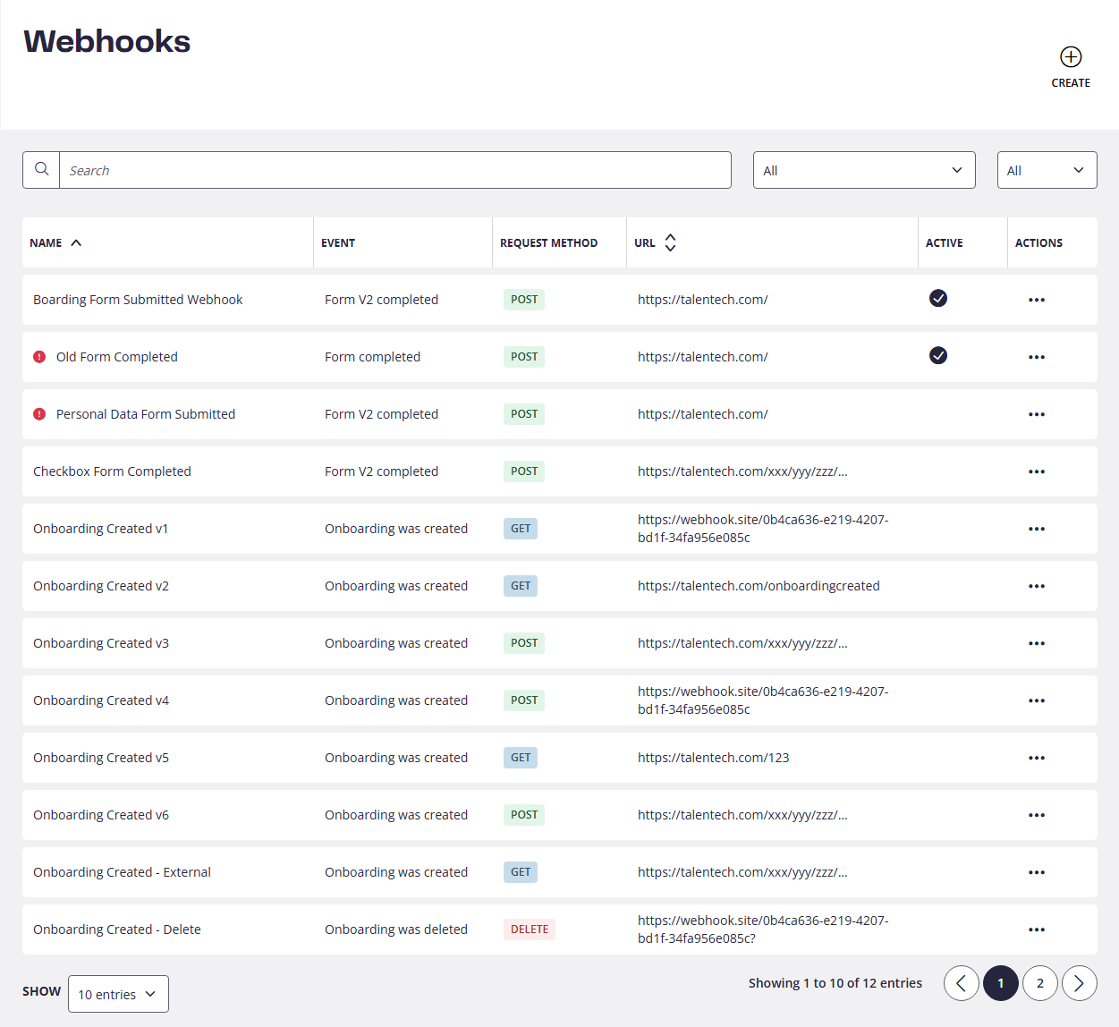Click URL https://talentech.com/onboardingcreated
1119x1027 pixels.
[759, 586]
